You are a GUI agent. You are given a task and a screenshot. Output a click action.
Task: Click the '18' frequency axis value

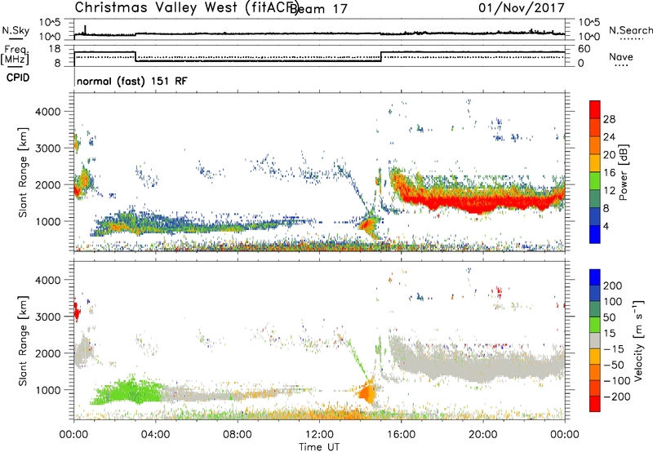pyautogui.click(x=55, y=49)
